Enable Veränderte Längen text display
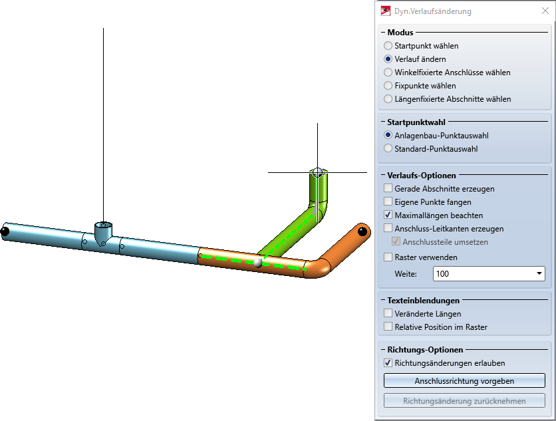 [388, 313]
